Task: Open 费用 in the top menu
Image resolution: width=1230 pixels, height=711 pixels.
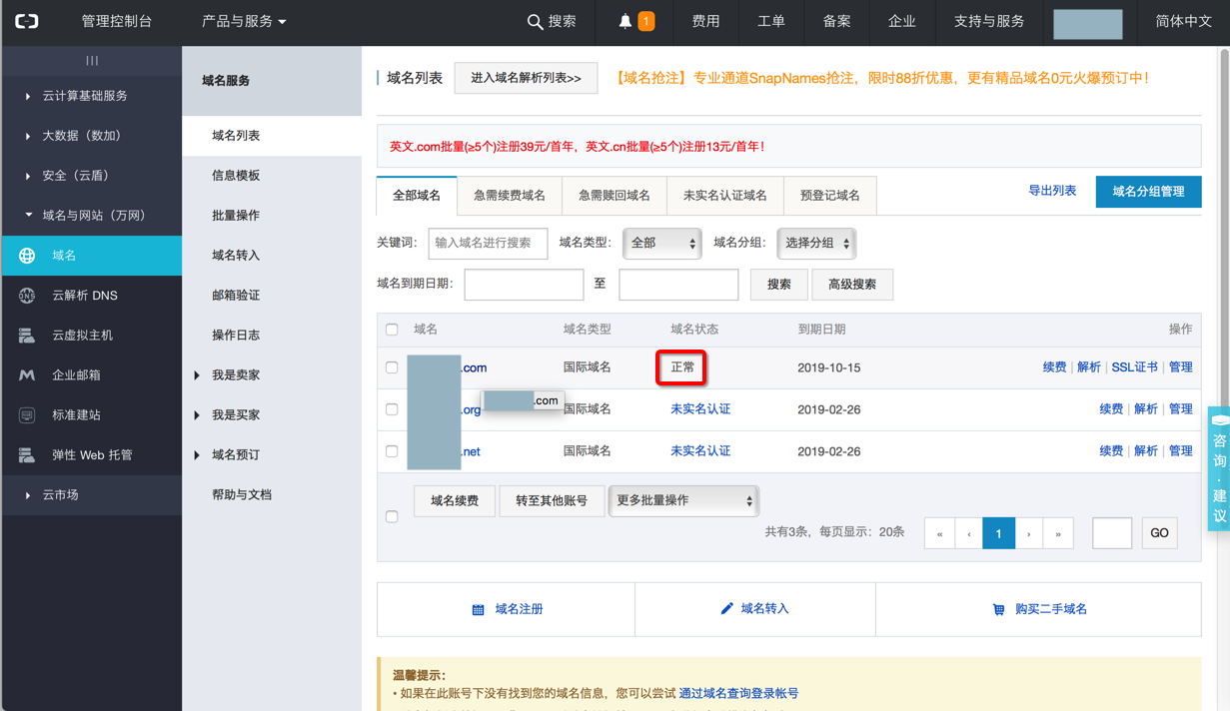Action: tap(705, 22)
